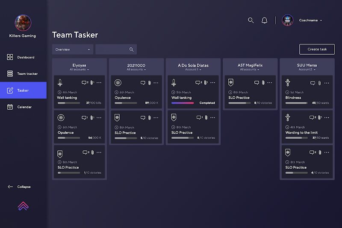Open comments on Warding to the limit card
Viewport: 342px width, 228px height.
pyautogui.click(x=313, y=117)
